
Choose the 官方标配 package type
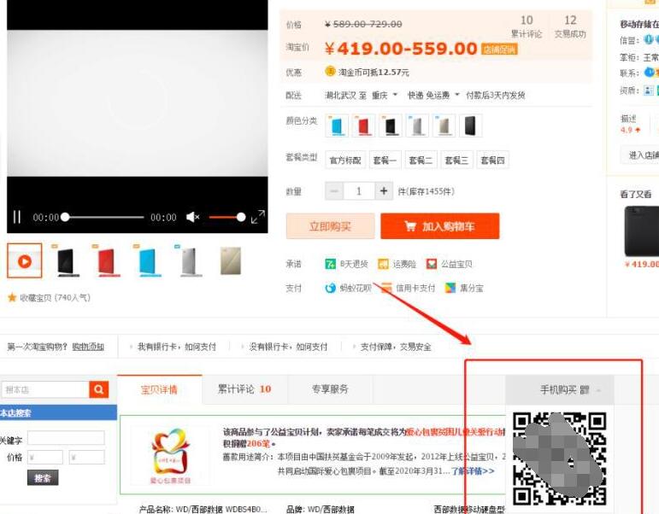click(345, 160)
